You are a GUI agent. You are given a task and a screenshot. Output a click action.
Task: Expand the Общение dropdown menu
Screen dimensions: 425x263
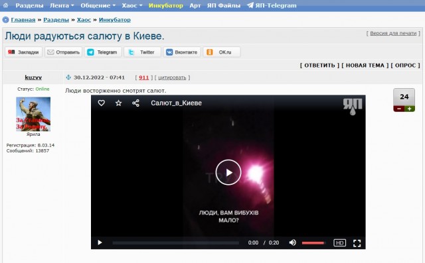(98, 5)
